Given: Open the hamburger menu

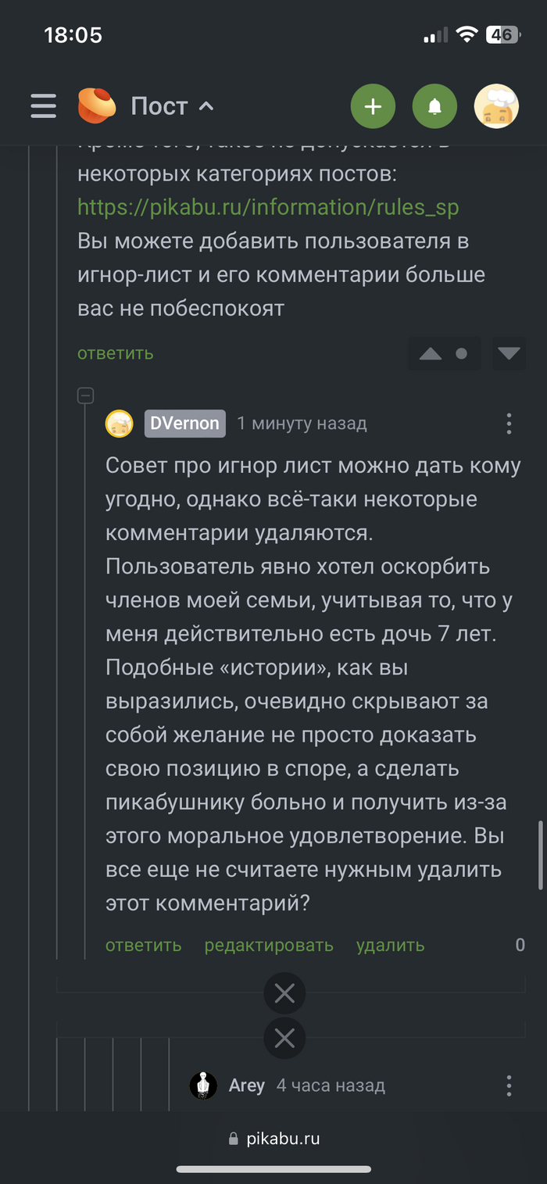Looking at the screenshot, I should (44, 106).
